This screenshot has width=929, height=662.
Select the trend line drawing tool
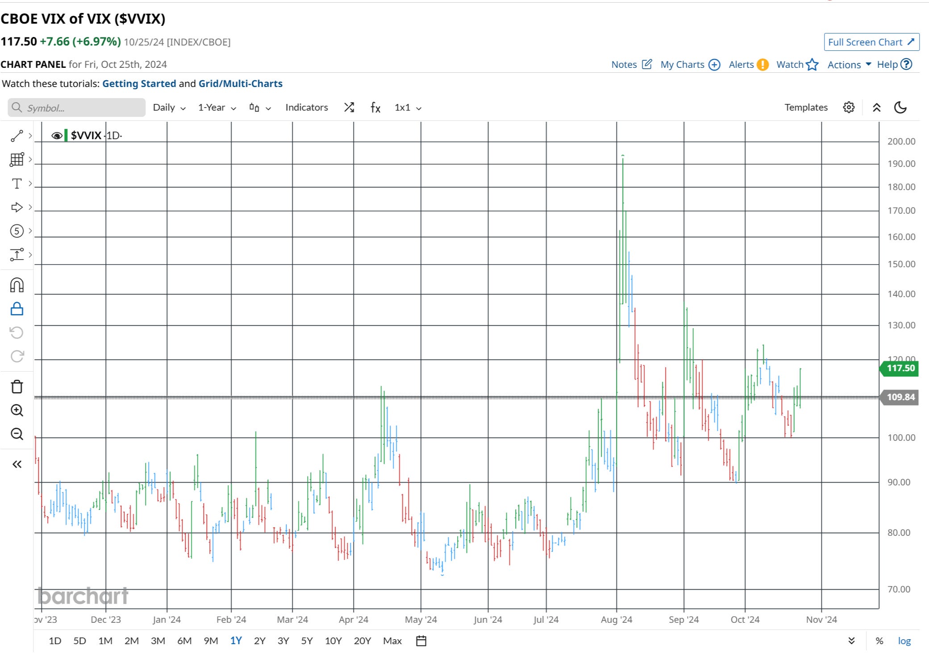17,136
